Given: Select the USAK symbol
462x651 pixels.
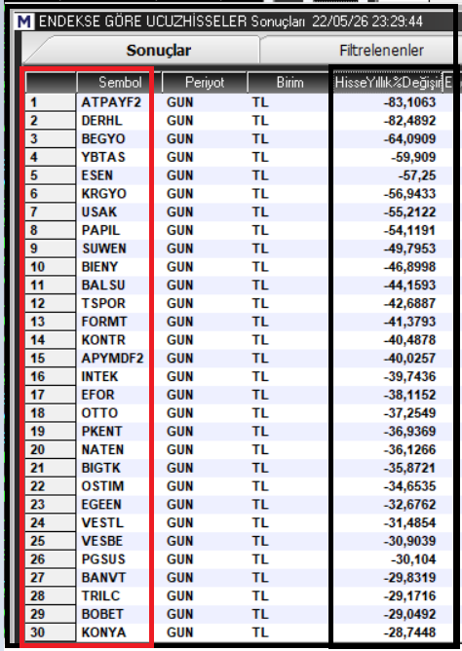Looking at the screenshot, I should point(99,211).
